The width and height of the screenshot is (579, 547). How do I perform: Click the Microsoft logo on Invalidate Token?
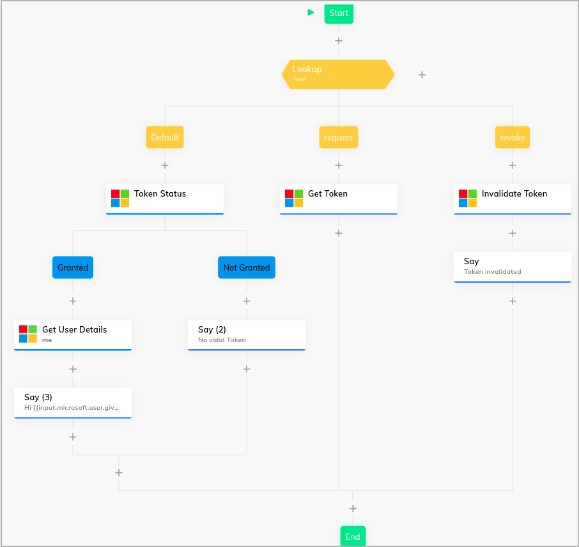click(468, 198)
